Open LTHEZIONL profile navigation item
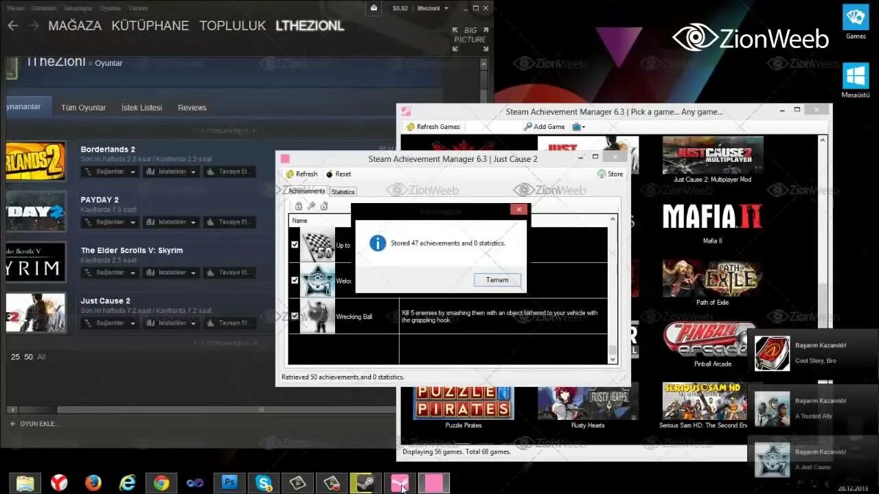Image resolution: width=879 pixels, height=494 pixels. pos(310,25)
